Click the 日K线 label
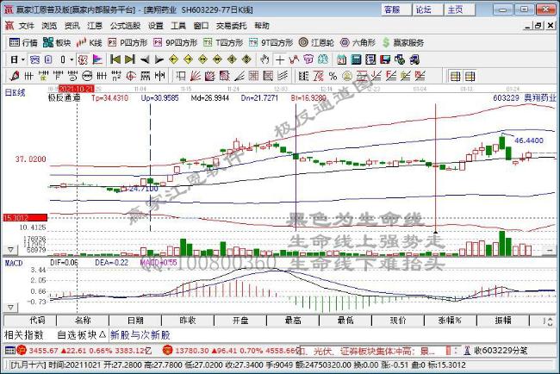 (15, 93)
